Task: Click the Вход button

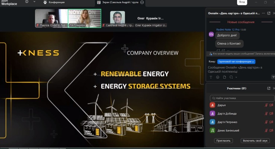Action: point(242,2)
